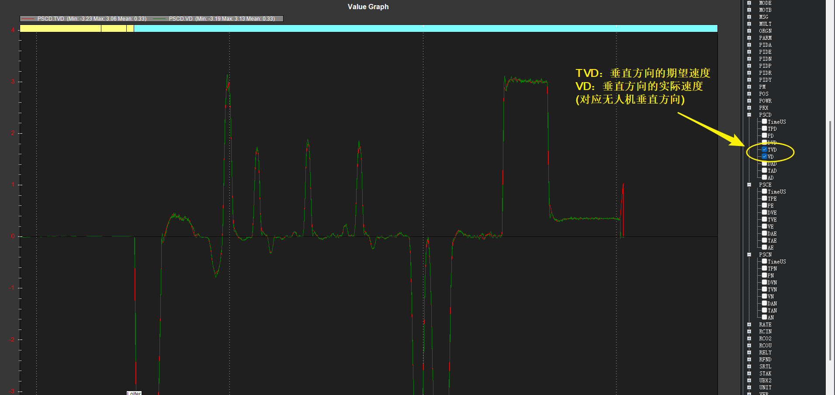Select the PIDN log message row
The height and width of the screenshot is (395, 835).
coord(765,59)
